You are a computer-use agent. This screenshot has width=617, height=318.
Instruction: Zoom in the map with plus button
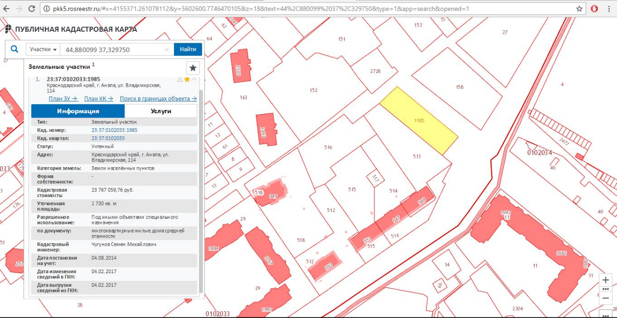605,280
